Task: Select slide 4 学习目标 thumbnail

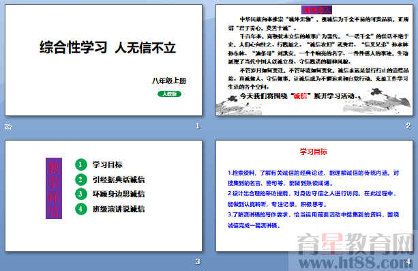Action: pyautogui.click(x=314, y=196)
